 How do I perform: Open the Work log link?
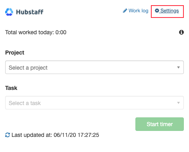(x=139, y=11)
